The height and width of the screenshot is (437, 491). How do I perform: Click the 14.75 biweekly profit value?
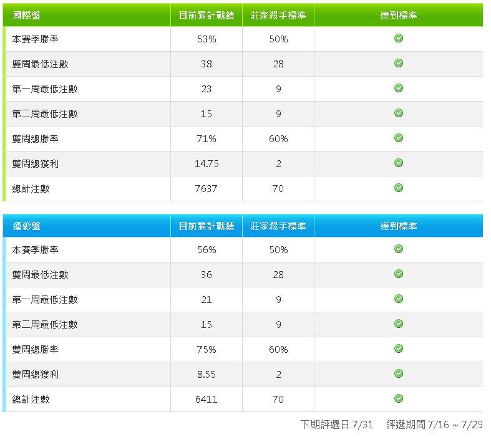[x=207, y=164]
